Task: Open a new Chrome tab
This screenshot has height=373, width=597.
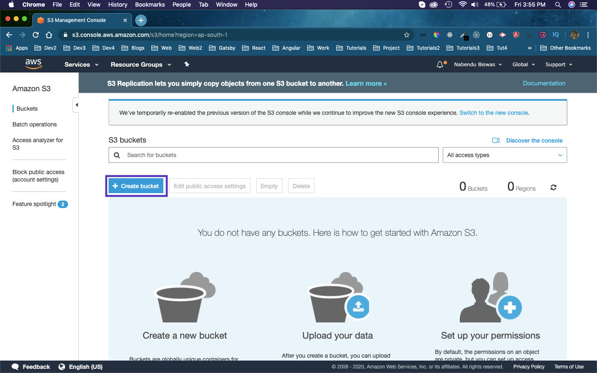Action: pos(141,20)
